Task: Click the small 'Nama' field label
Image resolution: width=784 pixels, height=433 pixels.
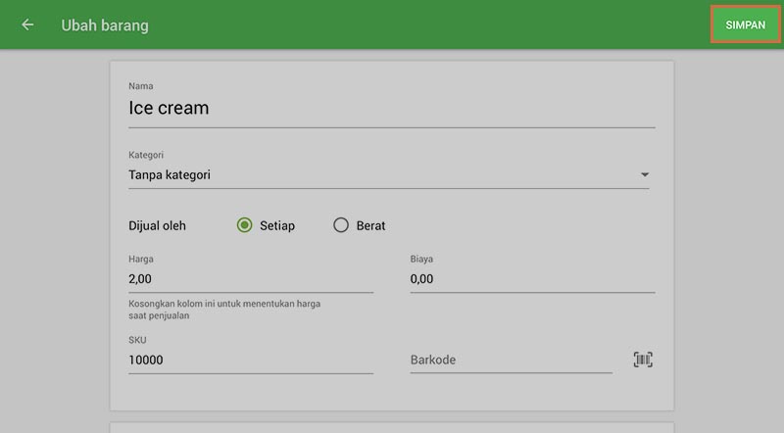Action: click(141, 86)
